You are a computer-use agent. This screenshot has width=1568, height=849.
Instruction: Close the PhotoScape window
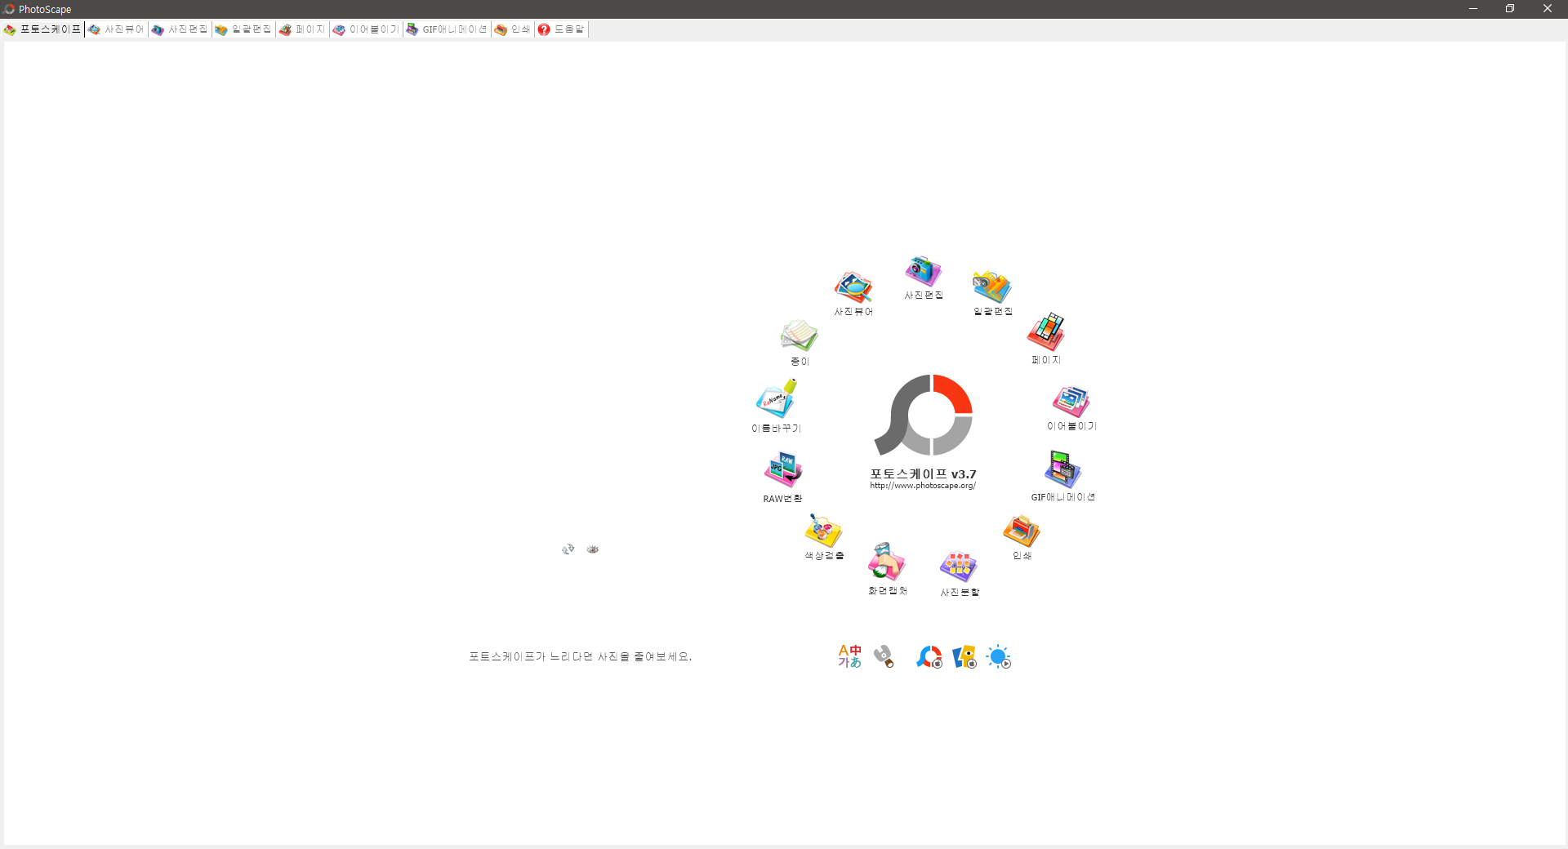tap(1548, 9)
